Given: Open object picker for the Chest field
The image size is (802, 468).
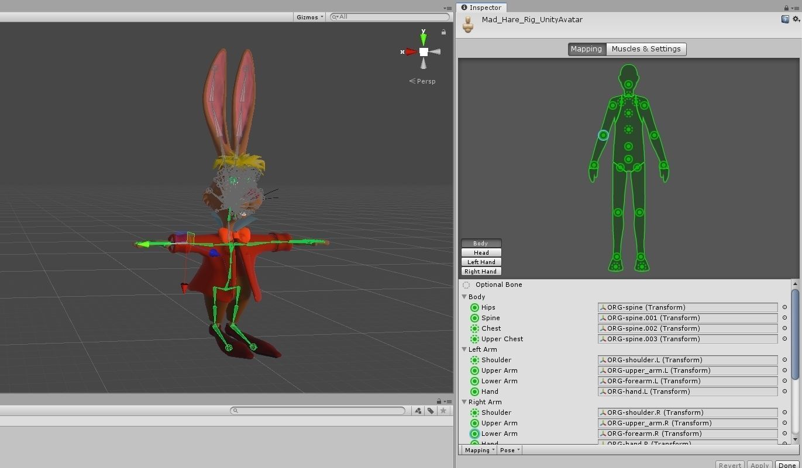Looking at the screenshot, I should coord(784,328).
